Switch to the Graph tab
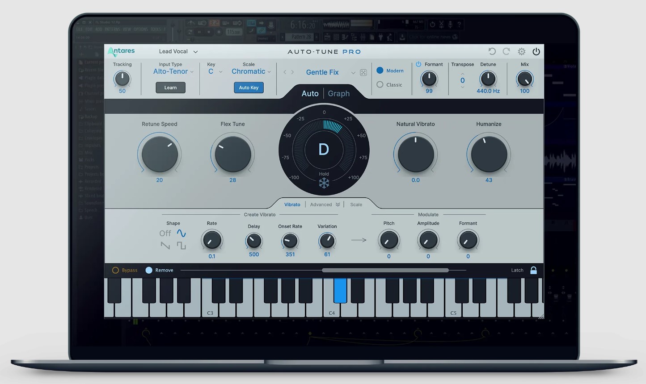 (339, 93)
